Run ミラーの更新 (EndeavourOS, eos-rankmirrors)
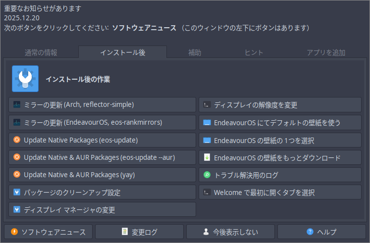Viewport: 370px width, 243px height. [x=102, y=123]
